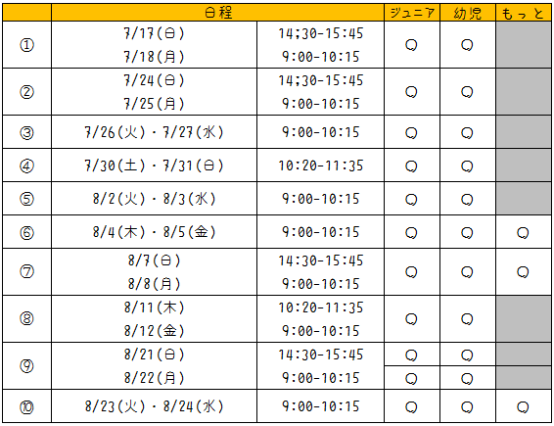This screenshot has height=426, width=554.
Task: Select the ジュニア column header
Action: pos(412,13)
